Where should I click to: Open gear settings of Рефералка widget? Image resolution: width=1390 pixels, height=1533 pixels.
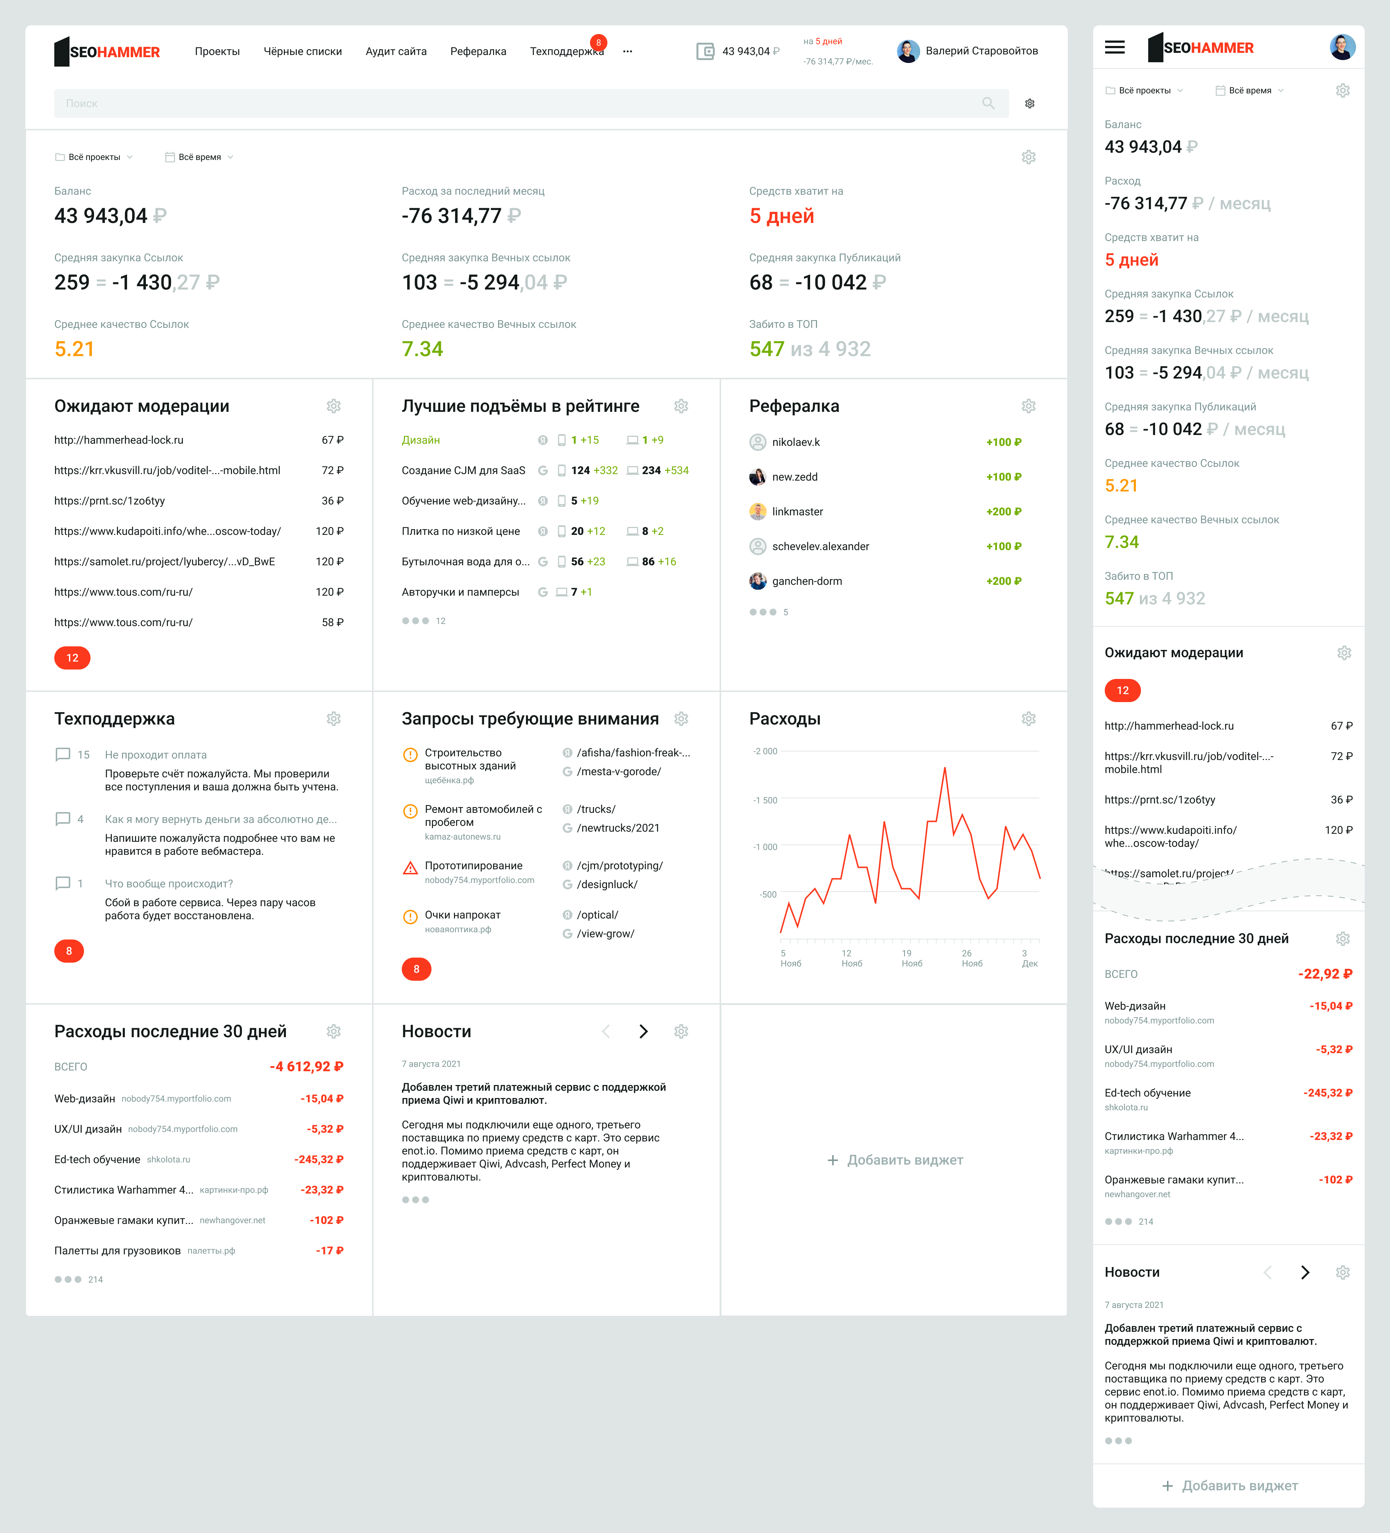tap(1028, 406)
